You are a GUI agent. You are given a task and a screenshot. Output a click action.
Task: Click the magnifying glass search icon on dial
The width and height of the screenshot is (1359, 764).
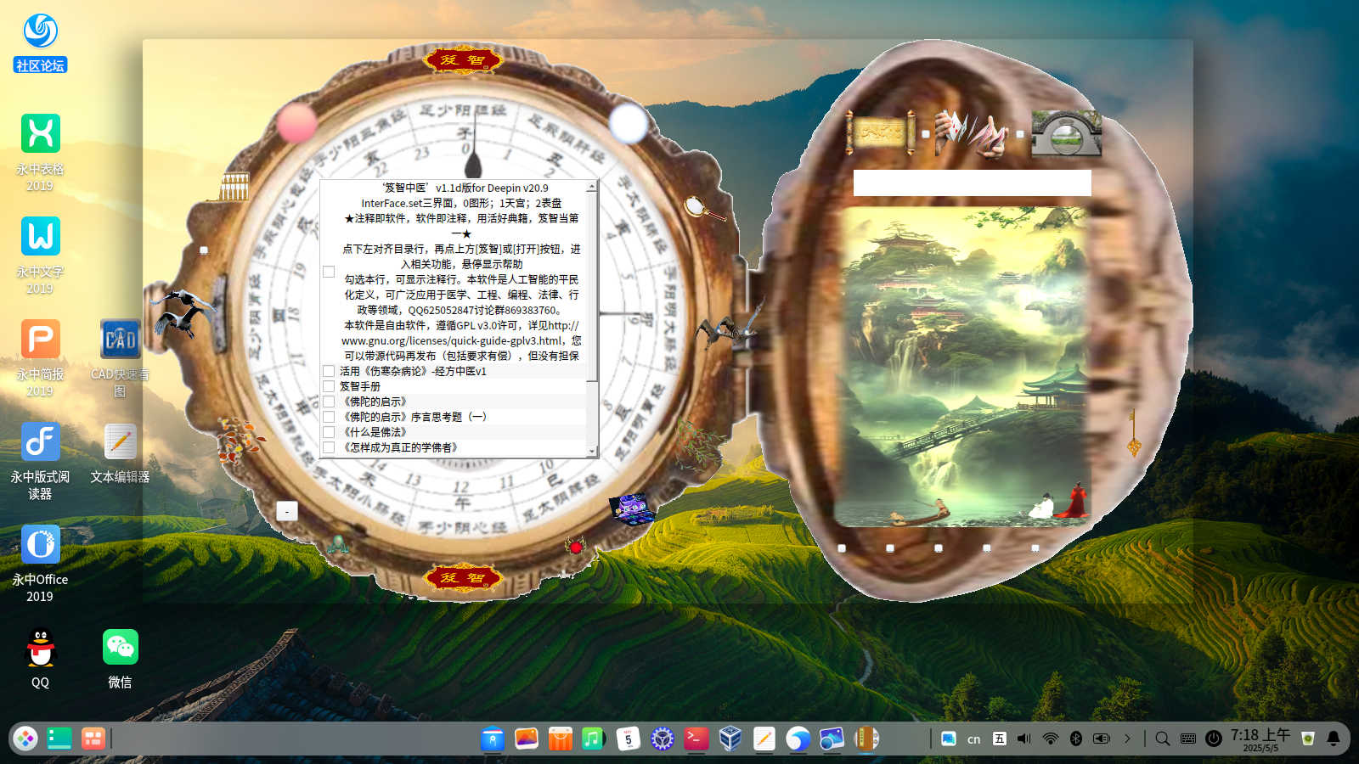[704, 208]
